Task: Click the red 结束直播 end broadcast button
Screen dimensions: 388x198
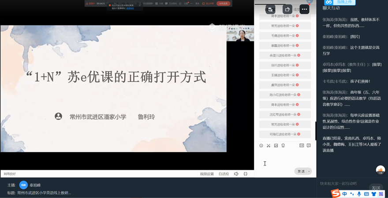Action: [x=223, y=4]
